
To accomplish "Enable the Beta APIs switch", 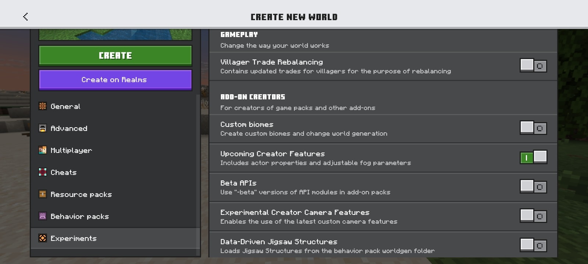I will pyautogui.click(x=533, y=187).
